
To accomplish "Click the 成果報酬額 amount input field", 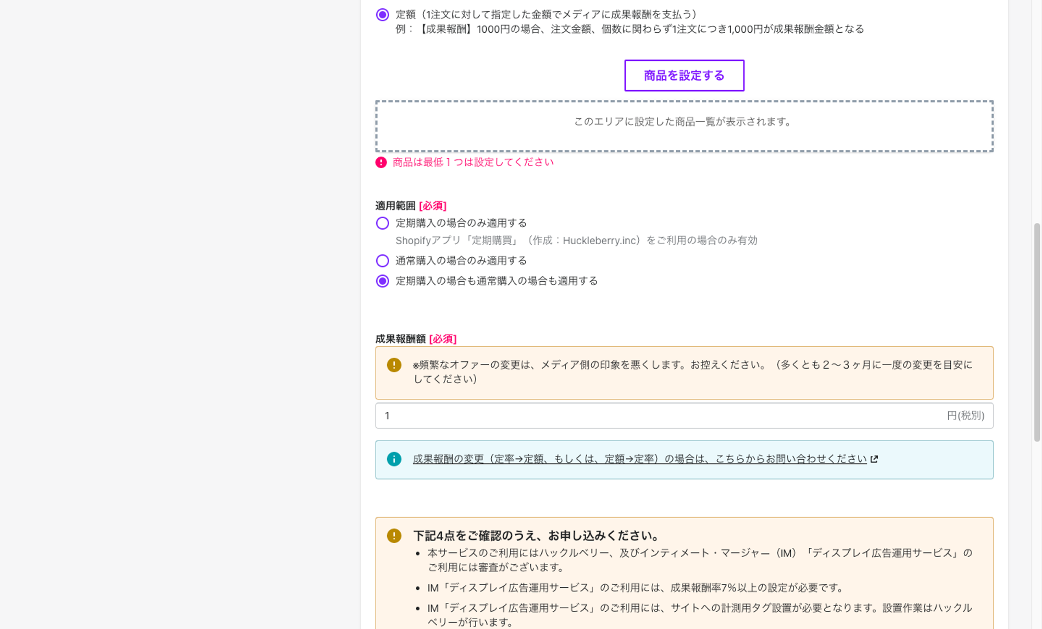I will [625, 416].
